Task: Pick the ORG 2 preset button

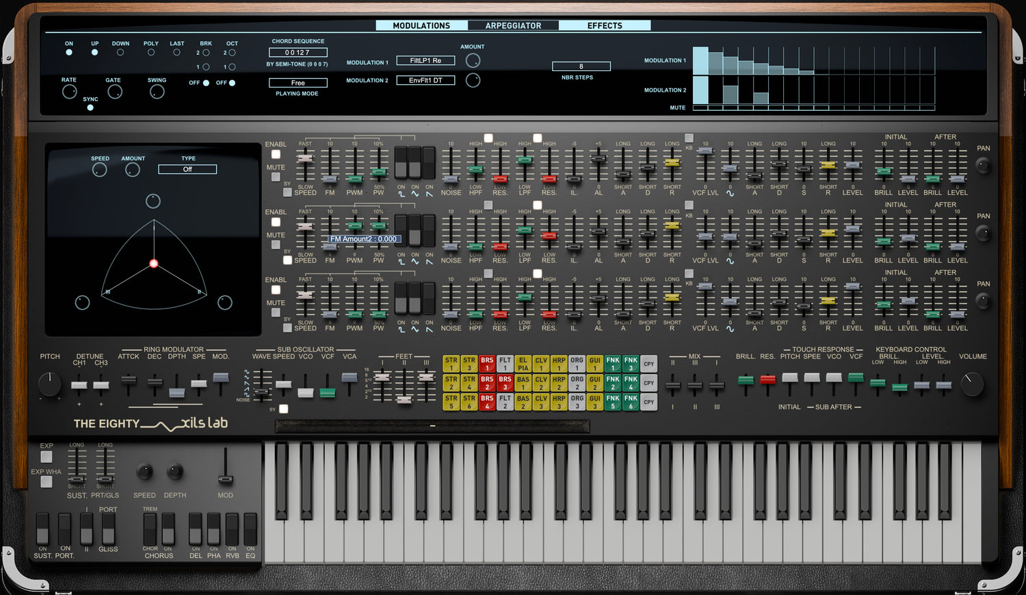Action: (577, 383)
